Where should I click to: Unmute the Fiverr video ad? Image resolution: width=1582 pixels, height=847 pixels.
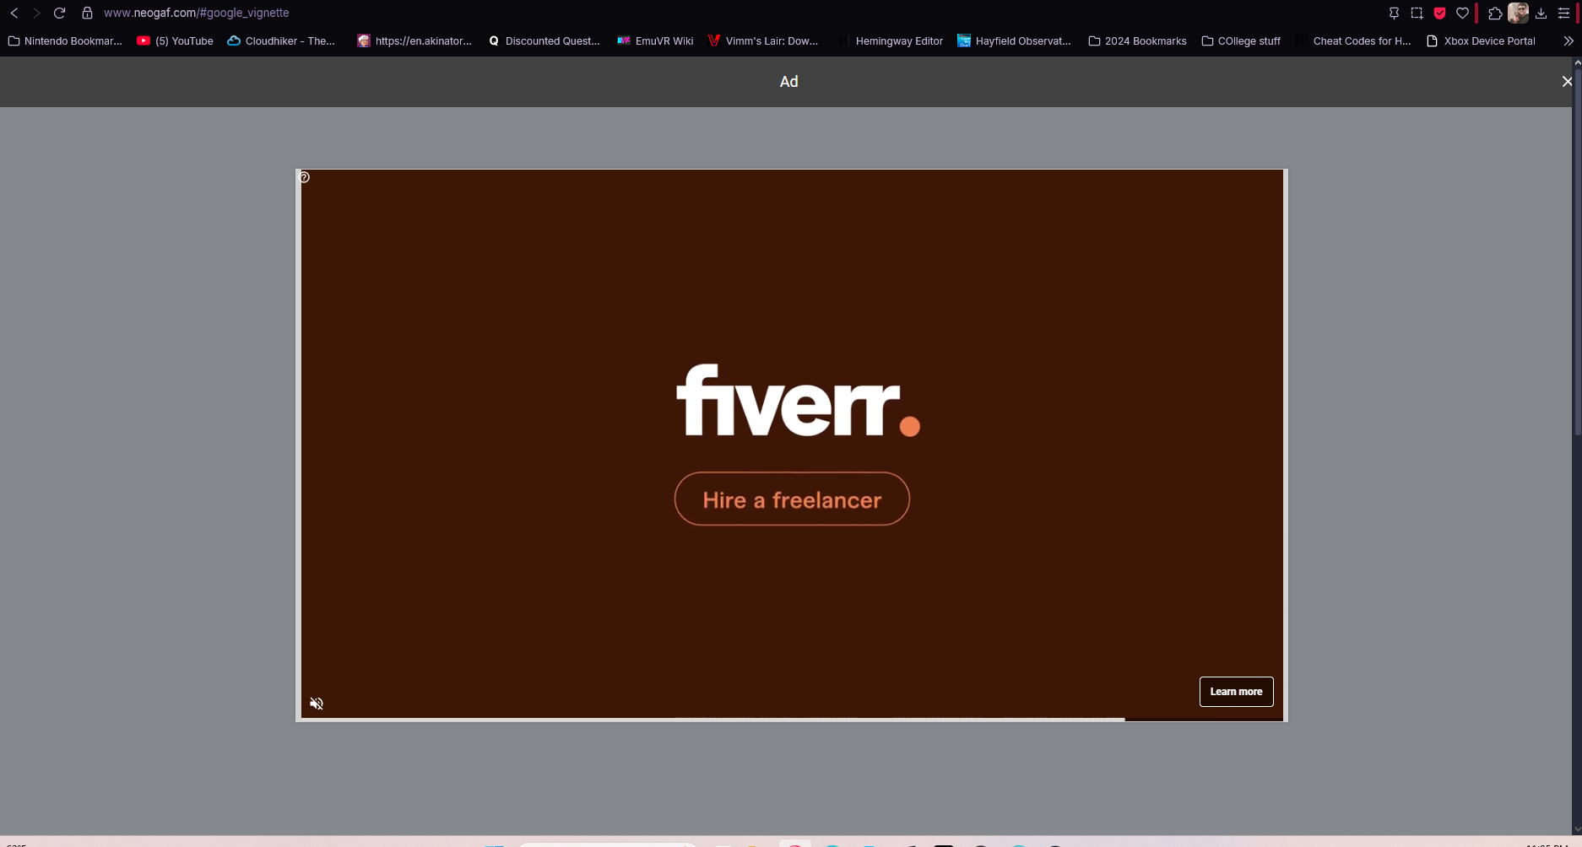coord(317,704)
